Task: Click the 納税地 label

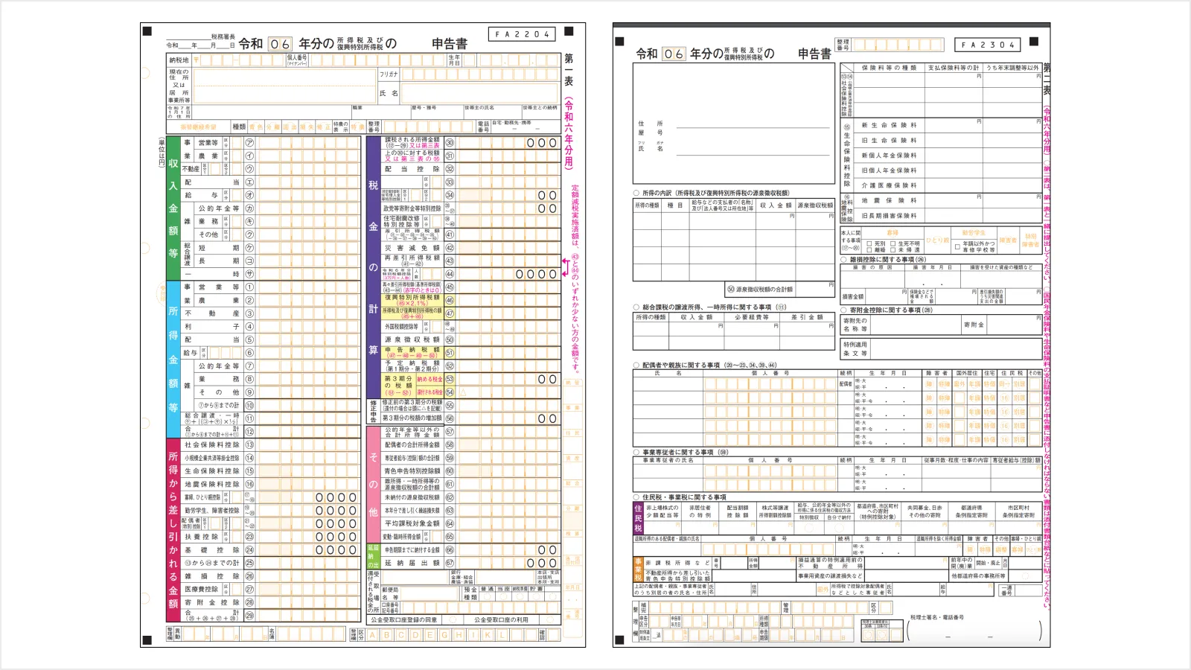Action: tap(179, 60)
